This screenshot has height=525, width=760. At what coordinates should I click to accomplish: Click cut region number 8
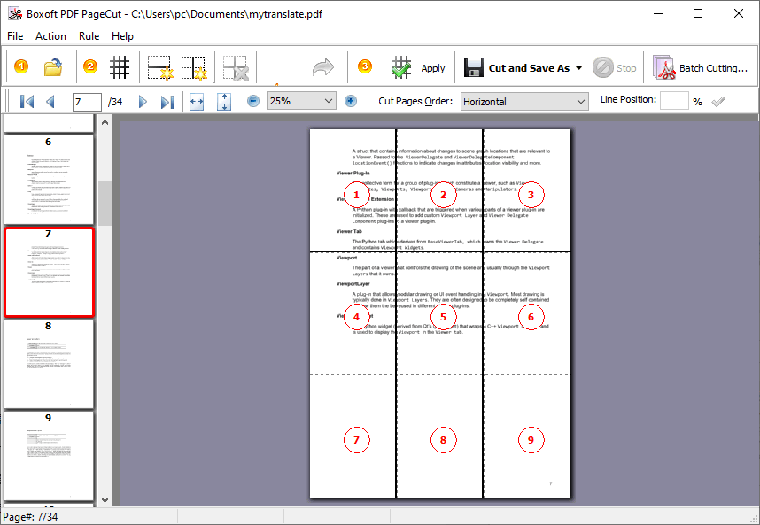click(x=443, y=440)
